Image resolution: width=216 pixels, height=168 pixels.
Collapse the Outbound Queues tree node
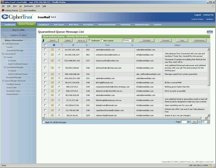[3, 44]
